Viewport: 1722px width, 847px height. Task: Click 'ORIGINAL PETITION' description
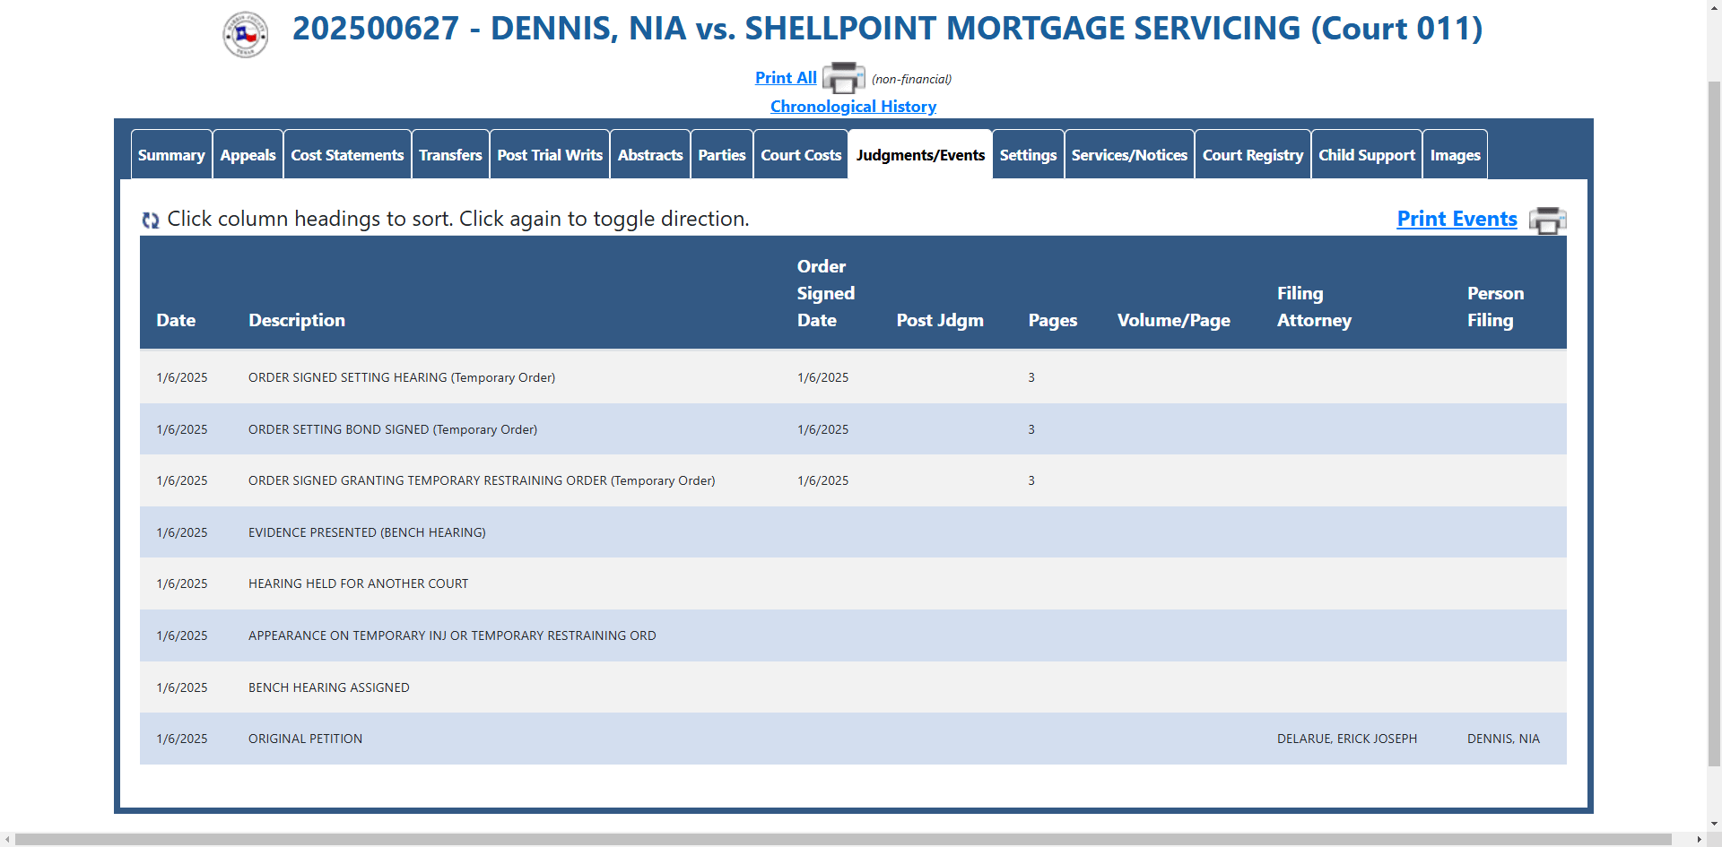(x=305, y=739)
